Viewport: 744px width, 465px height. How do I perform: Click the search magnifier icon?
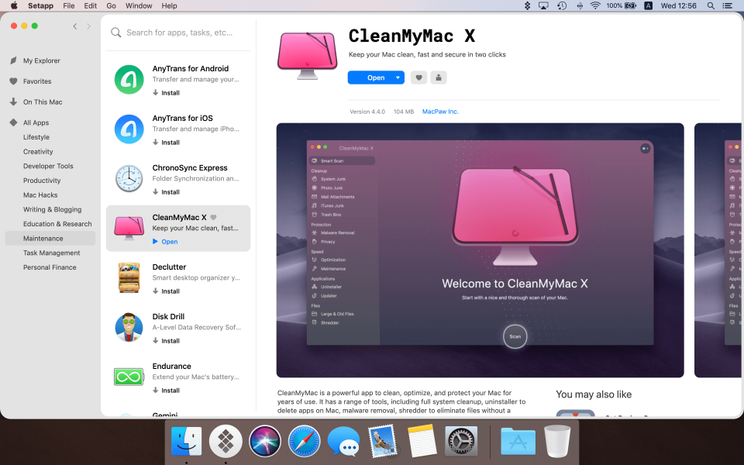click(x=115, y=33)
